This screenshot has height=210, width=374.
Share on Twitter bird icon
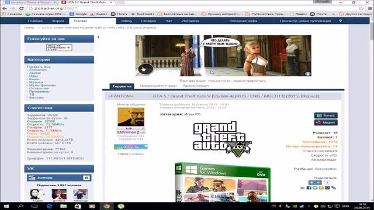[315, 188]
